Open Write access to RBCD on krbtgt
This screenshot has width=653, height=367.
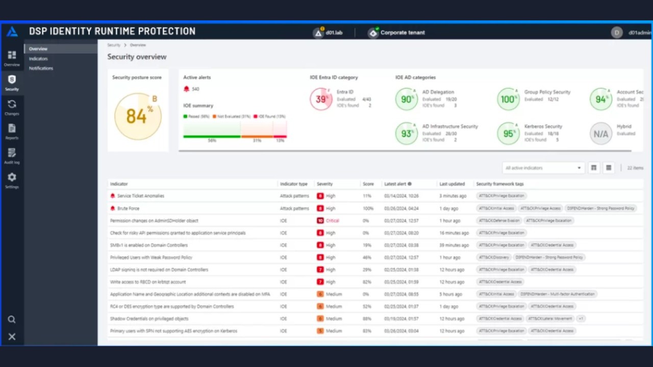pos(148,282)
